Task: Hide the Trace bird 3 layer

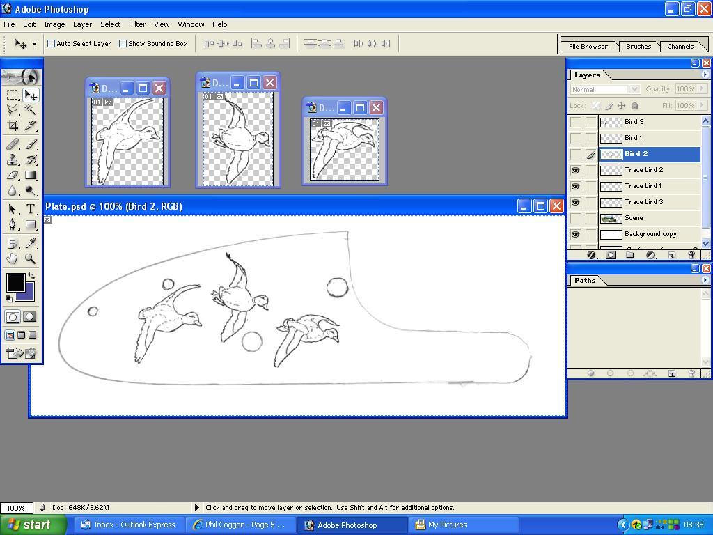Action: point(576,202)
